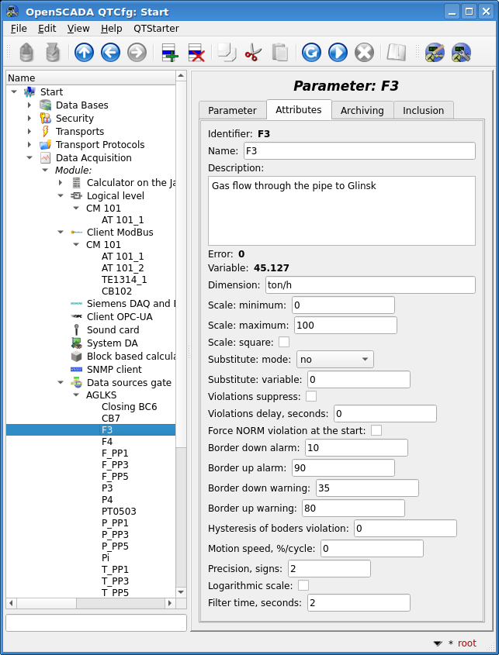
Task: Select the Transports tree node
Action: (x=79, y=132)
